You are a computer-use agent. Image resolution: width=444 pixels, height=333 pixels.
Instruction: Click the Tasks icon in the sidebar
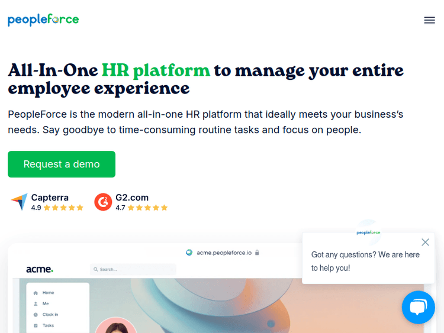pos(36,325)
